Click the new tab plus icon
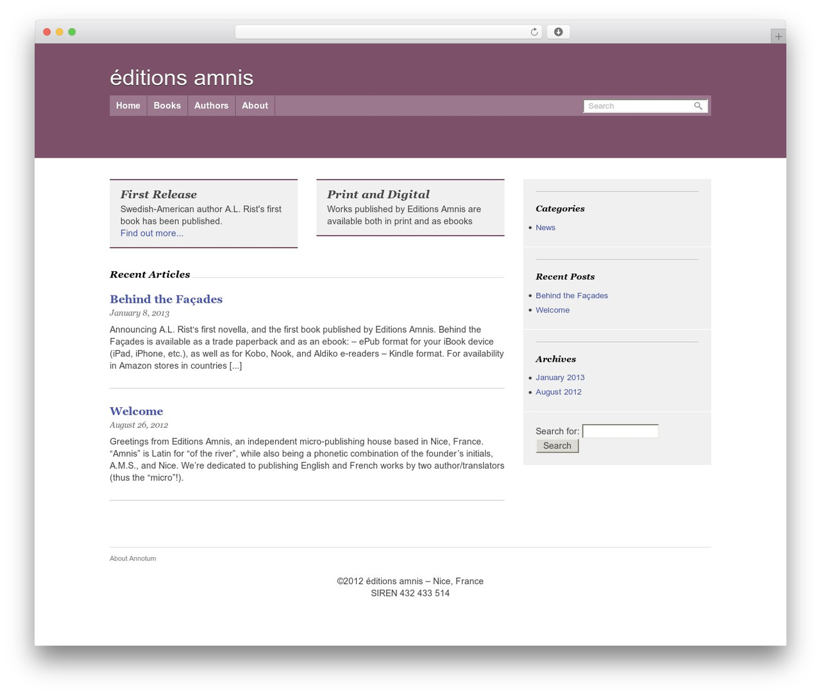Screen dimensions: 821x695 (778, 37)
